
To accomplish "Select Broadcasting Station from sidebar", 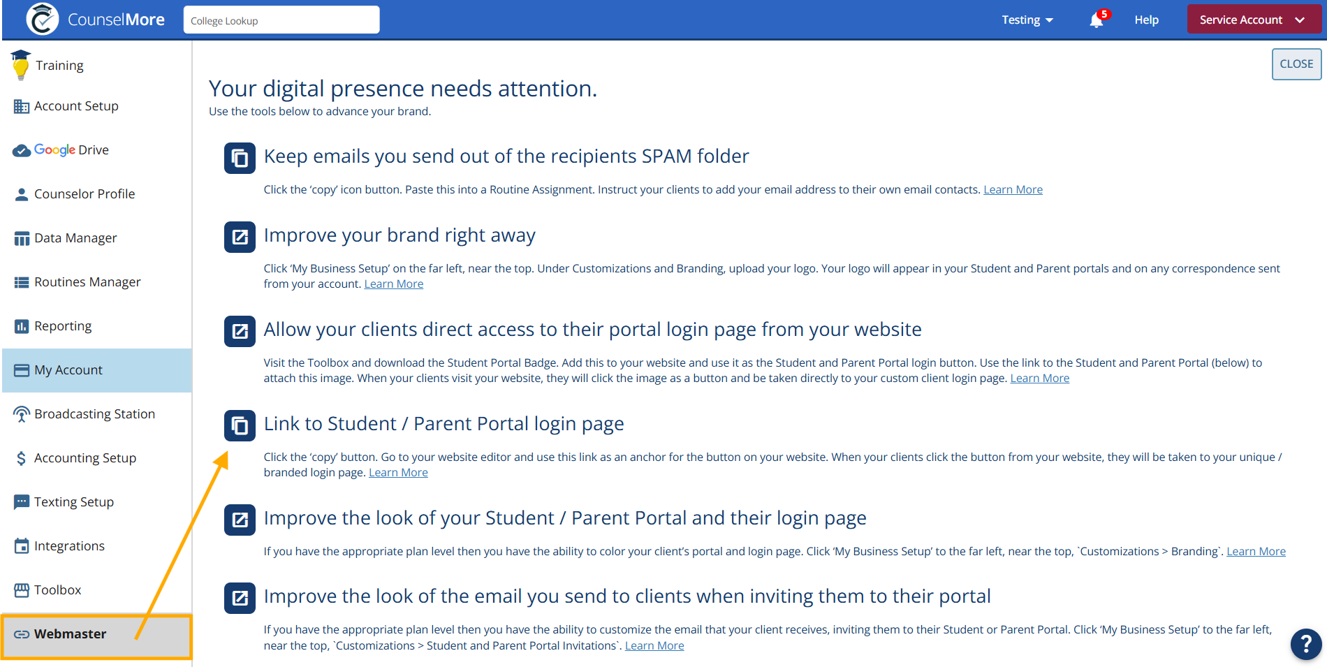I will click(94, 414).
